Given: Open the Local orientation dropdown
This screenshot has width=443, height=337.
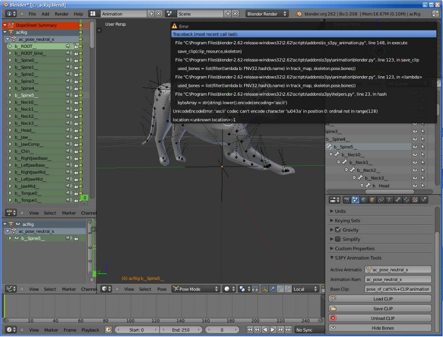Looking at the screenshot, I should [305, 289].
